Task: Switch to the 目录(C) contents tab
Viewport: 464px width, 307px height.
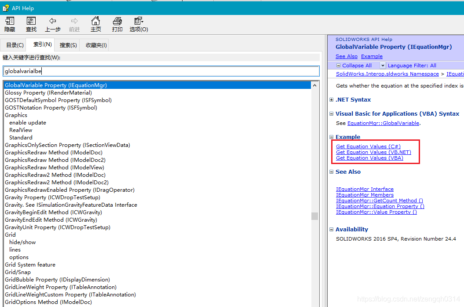Action: [x=15, y=45]
